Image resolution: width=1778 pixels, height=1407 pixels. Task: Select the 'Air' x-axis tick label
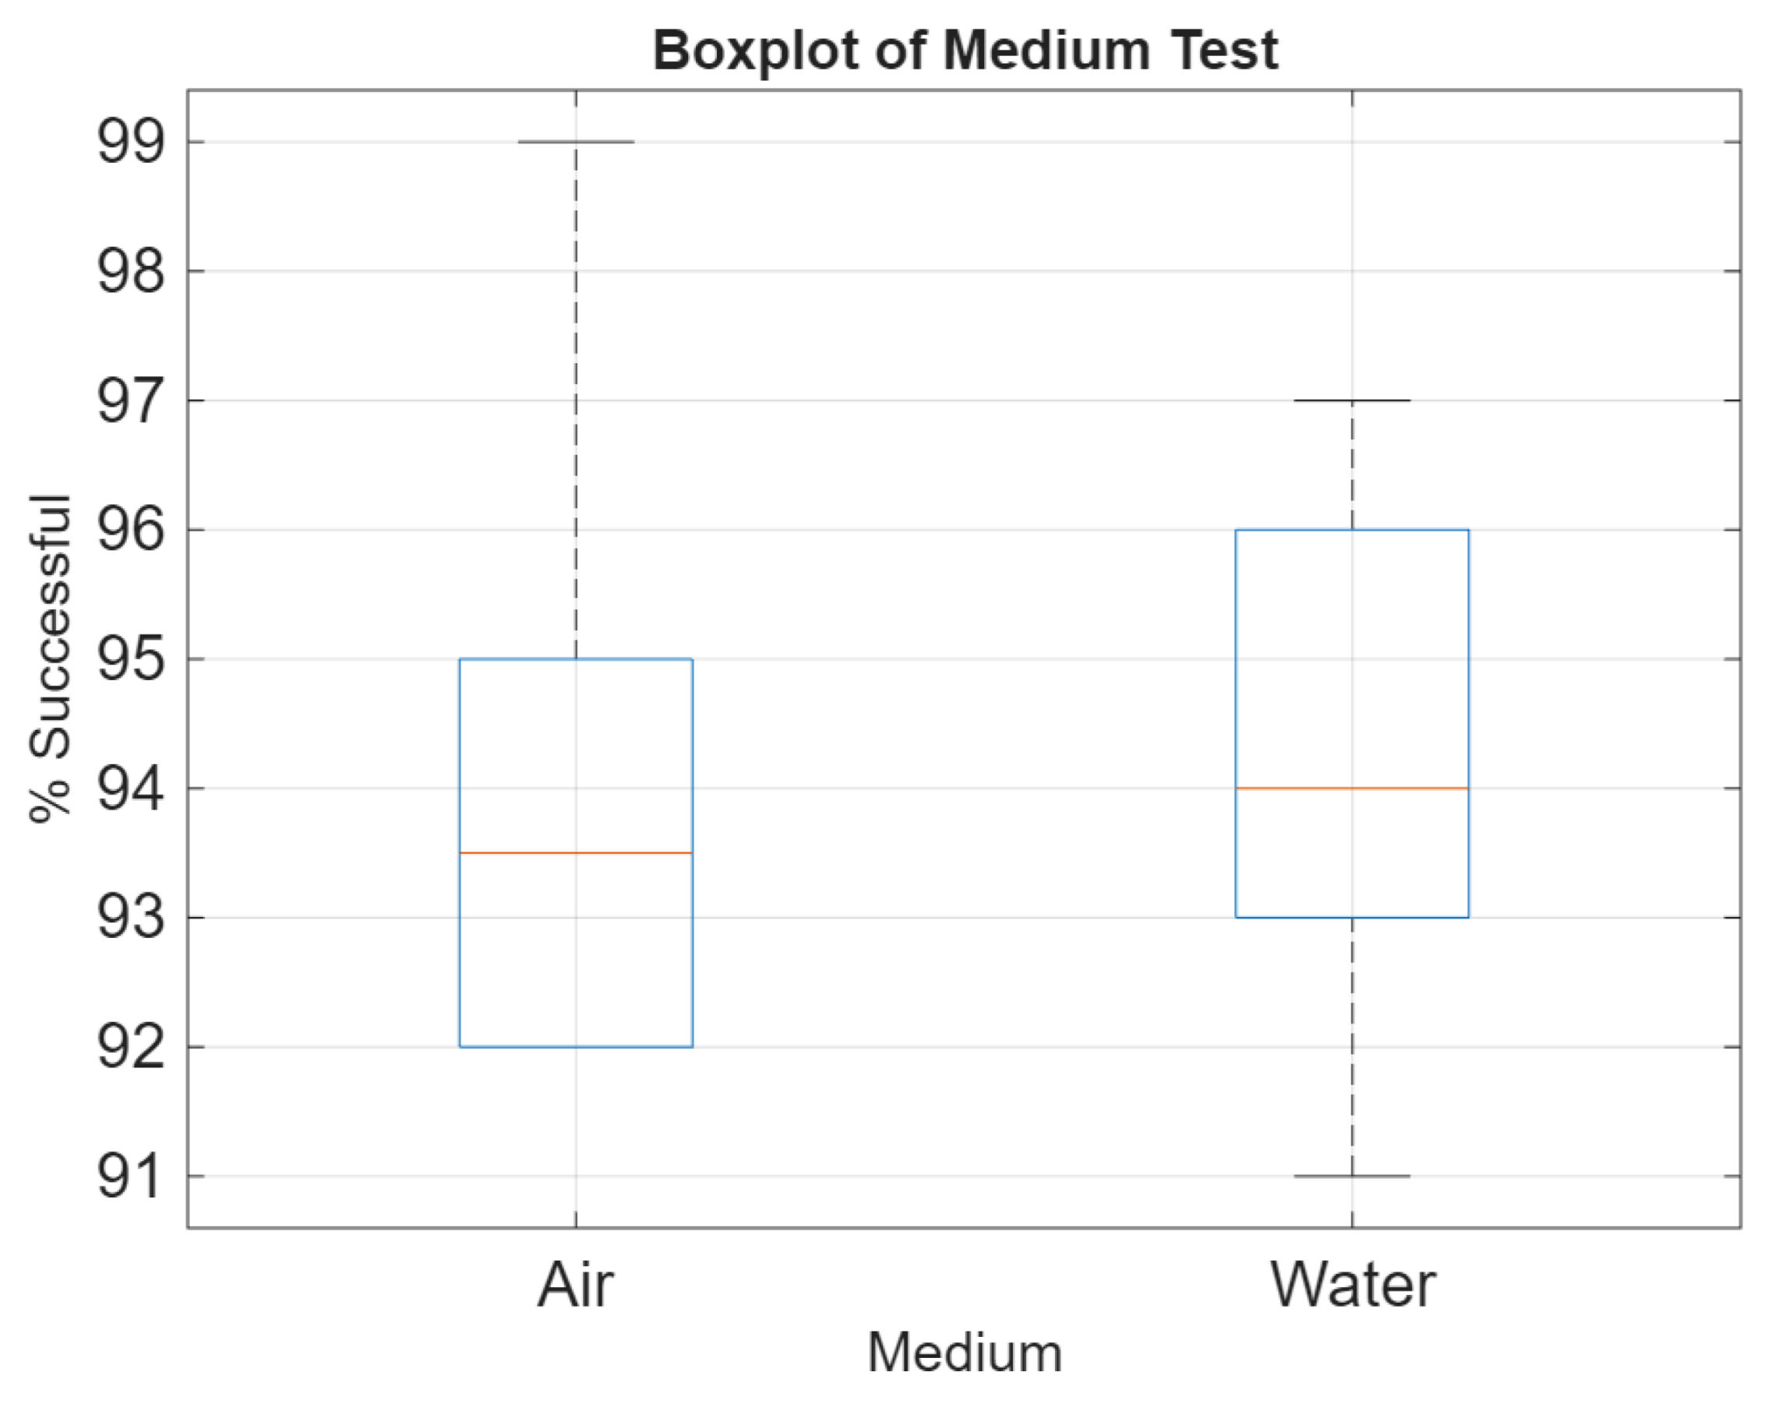tap(575, 1284)
